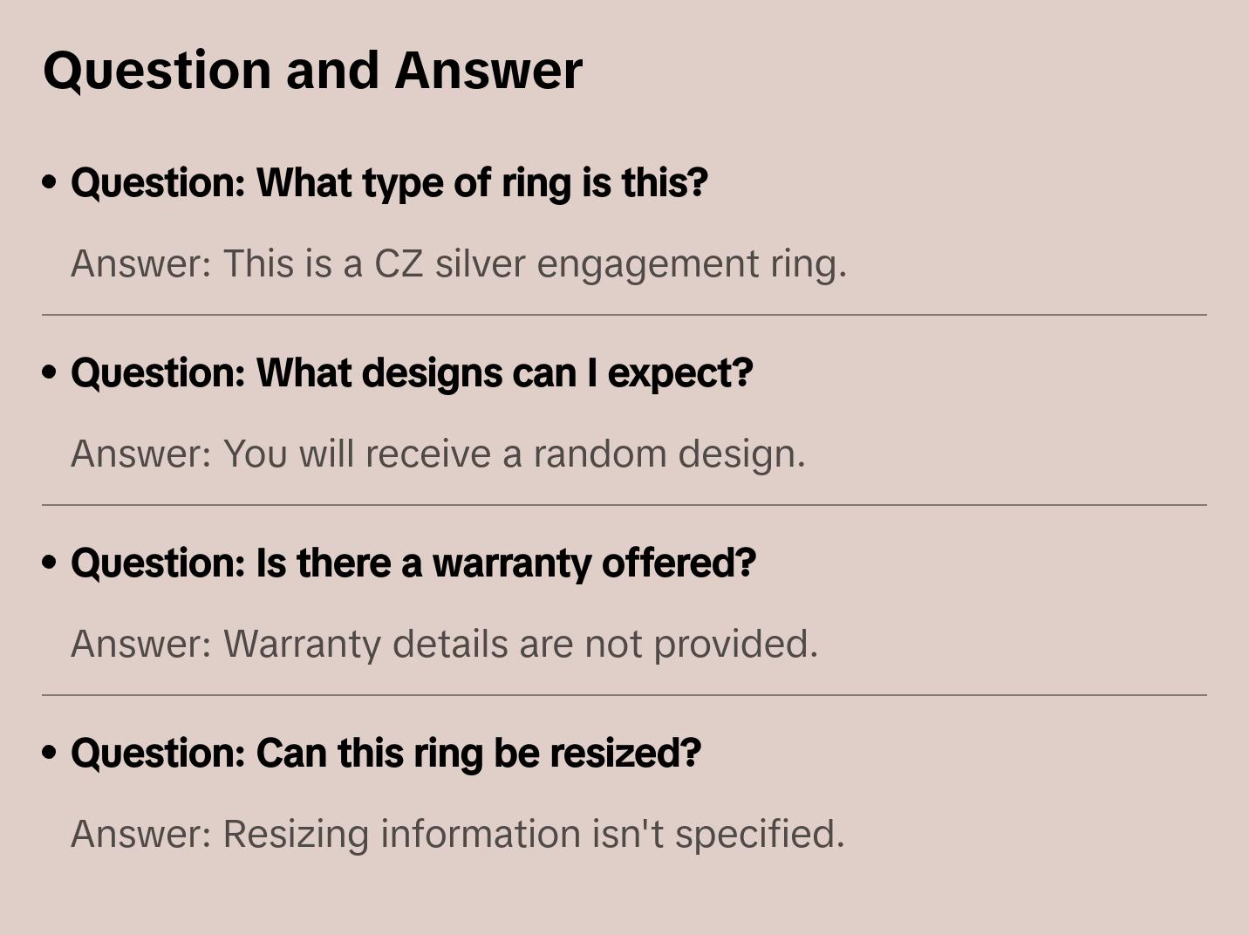Screen dimensions: 1249x935
Task: Click the word "CZ" in the first answer
Action: tap(399, 264)
